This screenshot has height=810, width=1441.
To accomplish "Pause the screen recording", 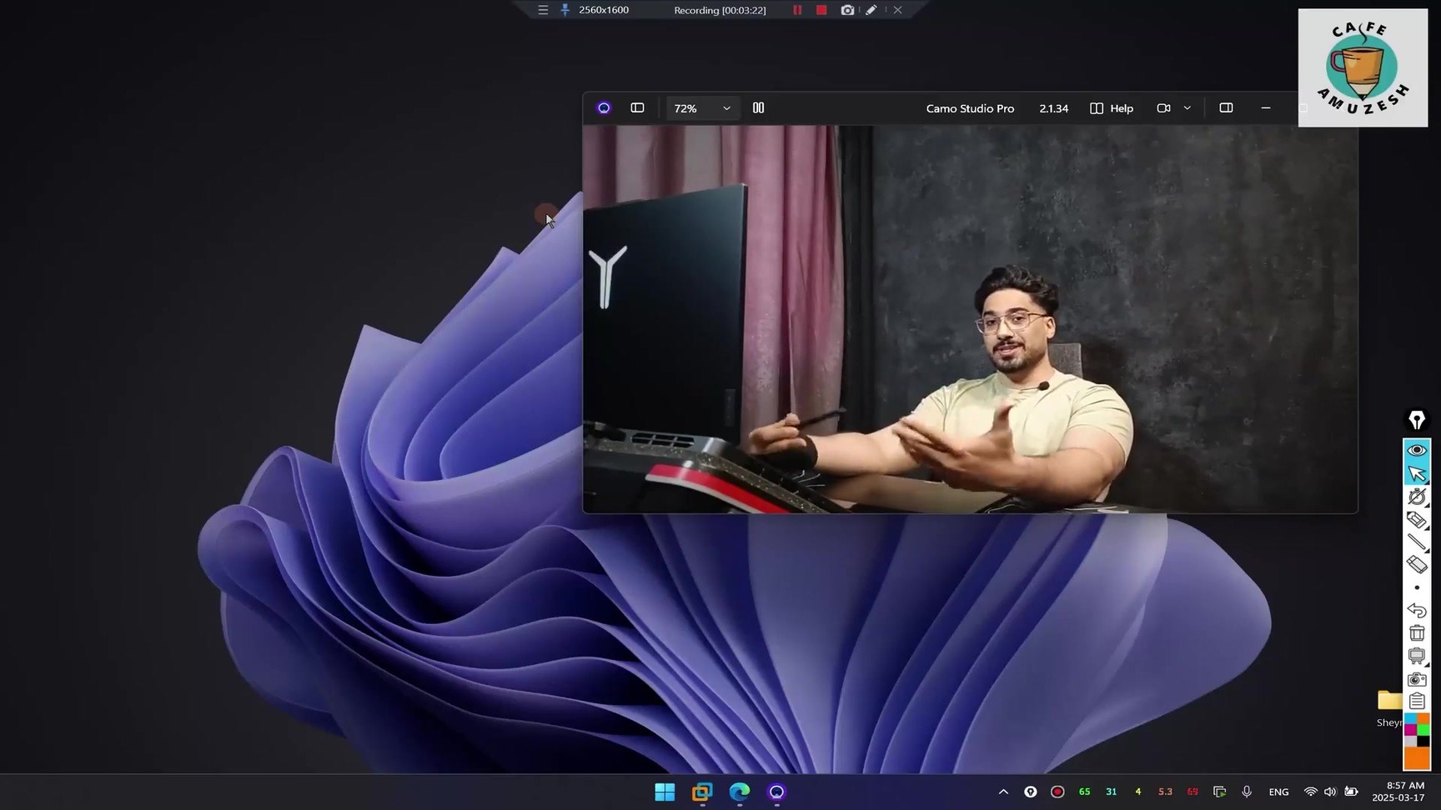I will 797,10.
